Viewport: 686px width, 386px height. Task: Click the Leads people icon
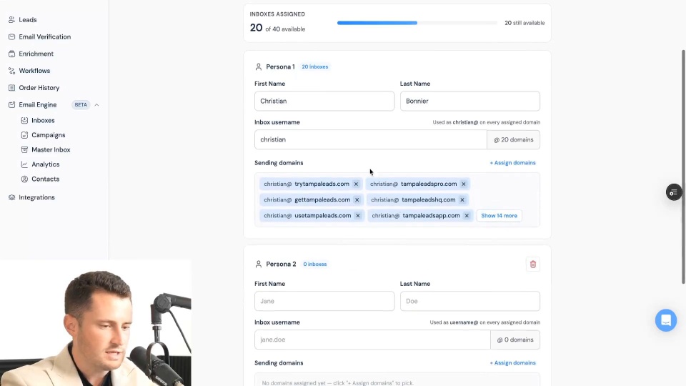coord(12,20)
